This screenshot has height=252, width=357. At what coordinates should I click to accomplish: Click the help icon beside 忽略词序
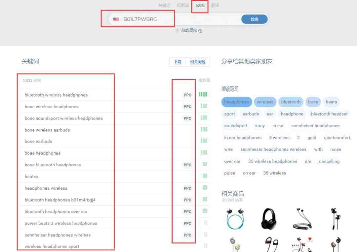pos(200,31)
